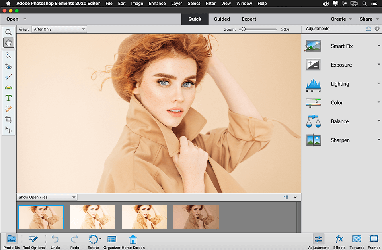Open the Create dropdown menu

point(341,19)
